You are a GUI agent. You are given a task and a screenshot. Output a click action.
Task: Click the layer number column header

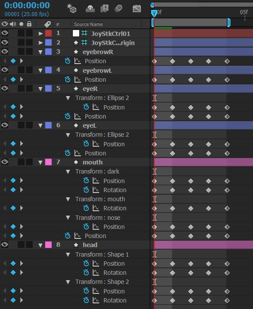(58, 24)
